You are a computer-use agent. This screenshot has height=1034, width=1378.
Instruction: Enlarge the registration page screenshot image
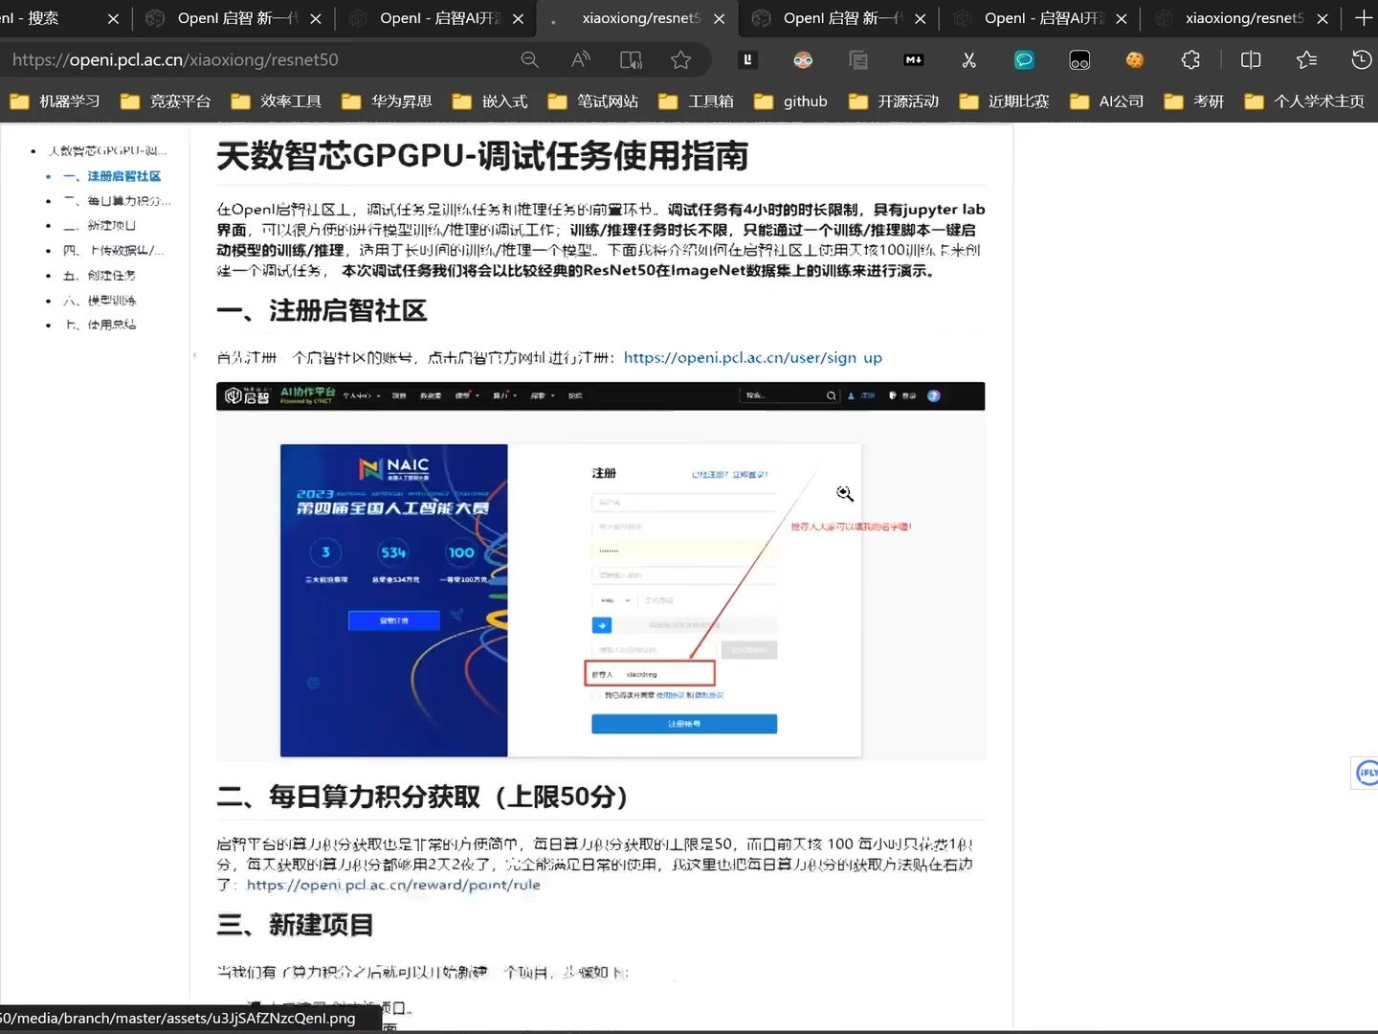pos(600,572)
